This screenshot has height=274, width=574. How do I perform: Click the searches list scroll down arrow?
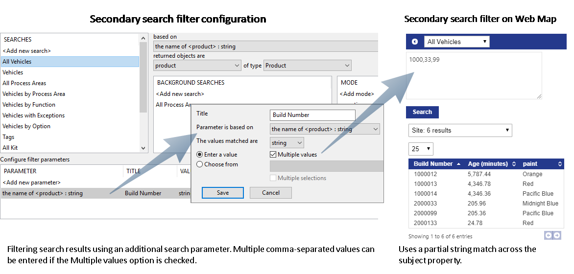pos(143,148)
